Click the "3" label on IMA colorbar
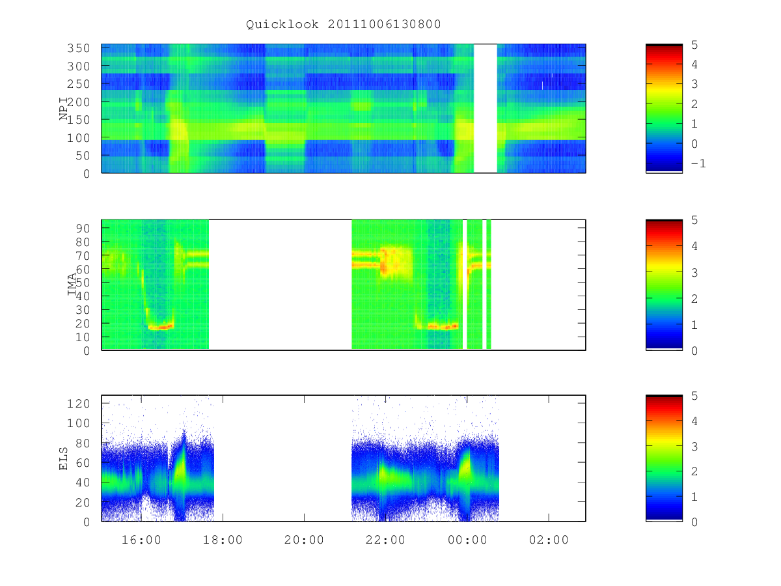The height and width of the screenshot is (586, 781). pyautogui.click(x=694, y=272)
